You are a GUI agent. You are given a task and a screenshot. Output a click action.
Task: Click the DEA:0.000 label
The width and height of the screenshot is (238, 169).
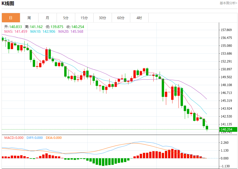click(54, 138)
